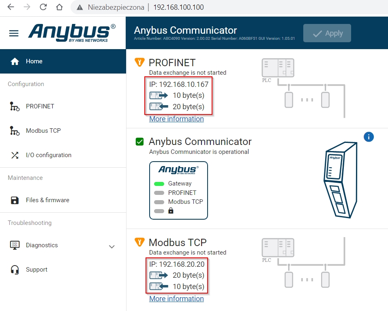Open More information link under Modbus TCP
388x311 pixels.
point(176,299)
